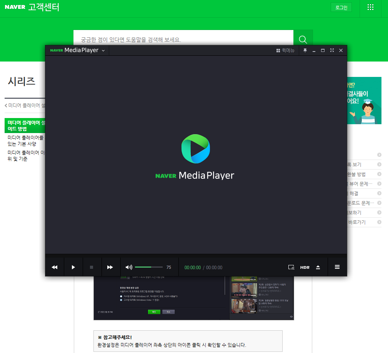Select 고사양 최적화 radio in the settings image
The image size is (388, 353).
pos(121,300)
